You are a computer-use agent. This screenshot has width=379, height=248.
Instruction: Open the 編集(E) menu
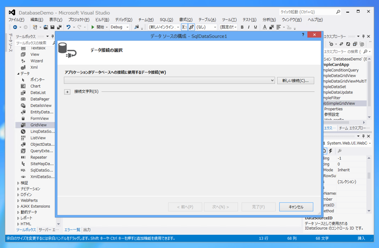(x=37, y=20)
